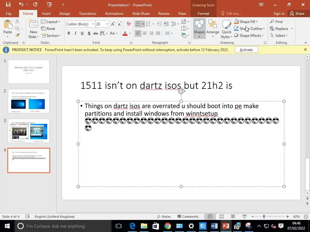Toggle Strikethrough formatting
Image resolution: width=310 pixels, height=232 pixels.
point(96,33)
